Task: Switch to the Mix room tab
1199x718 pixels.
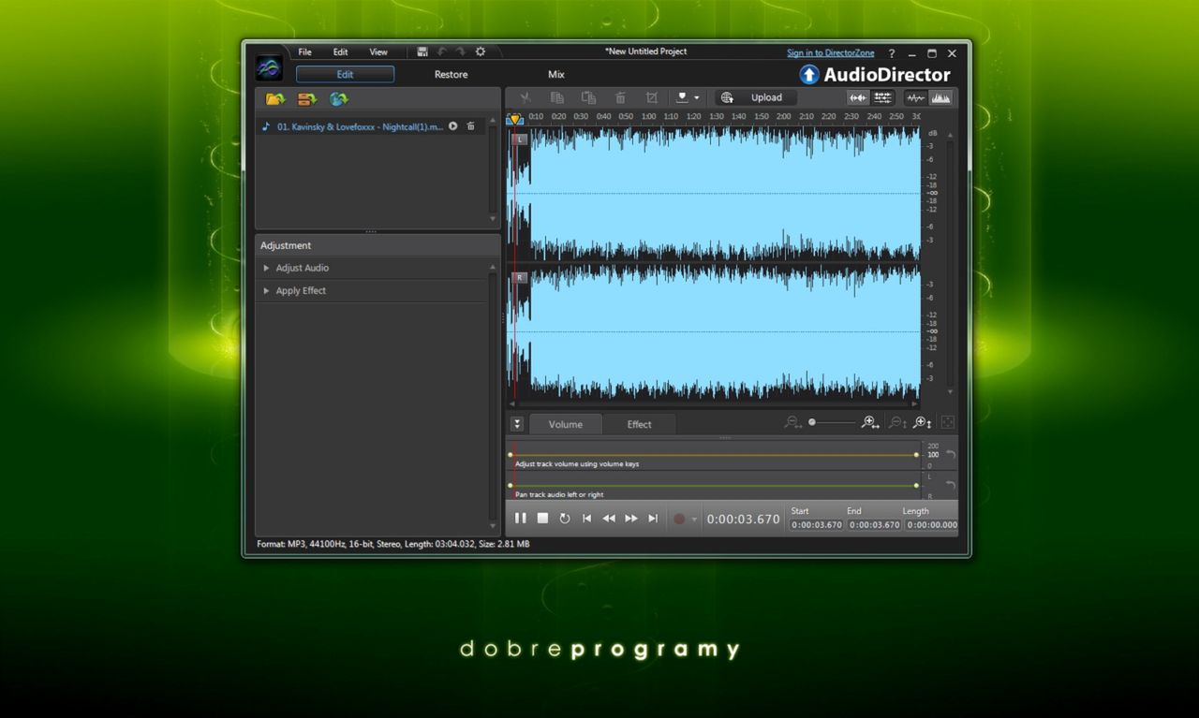Action: (x=556, y=75)
